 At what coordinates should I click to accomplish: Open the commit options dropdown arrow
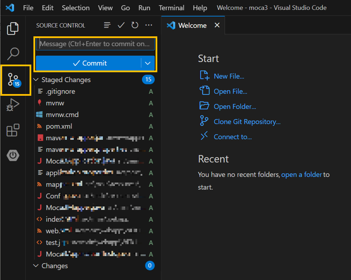pos(148,63)
